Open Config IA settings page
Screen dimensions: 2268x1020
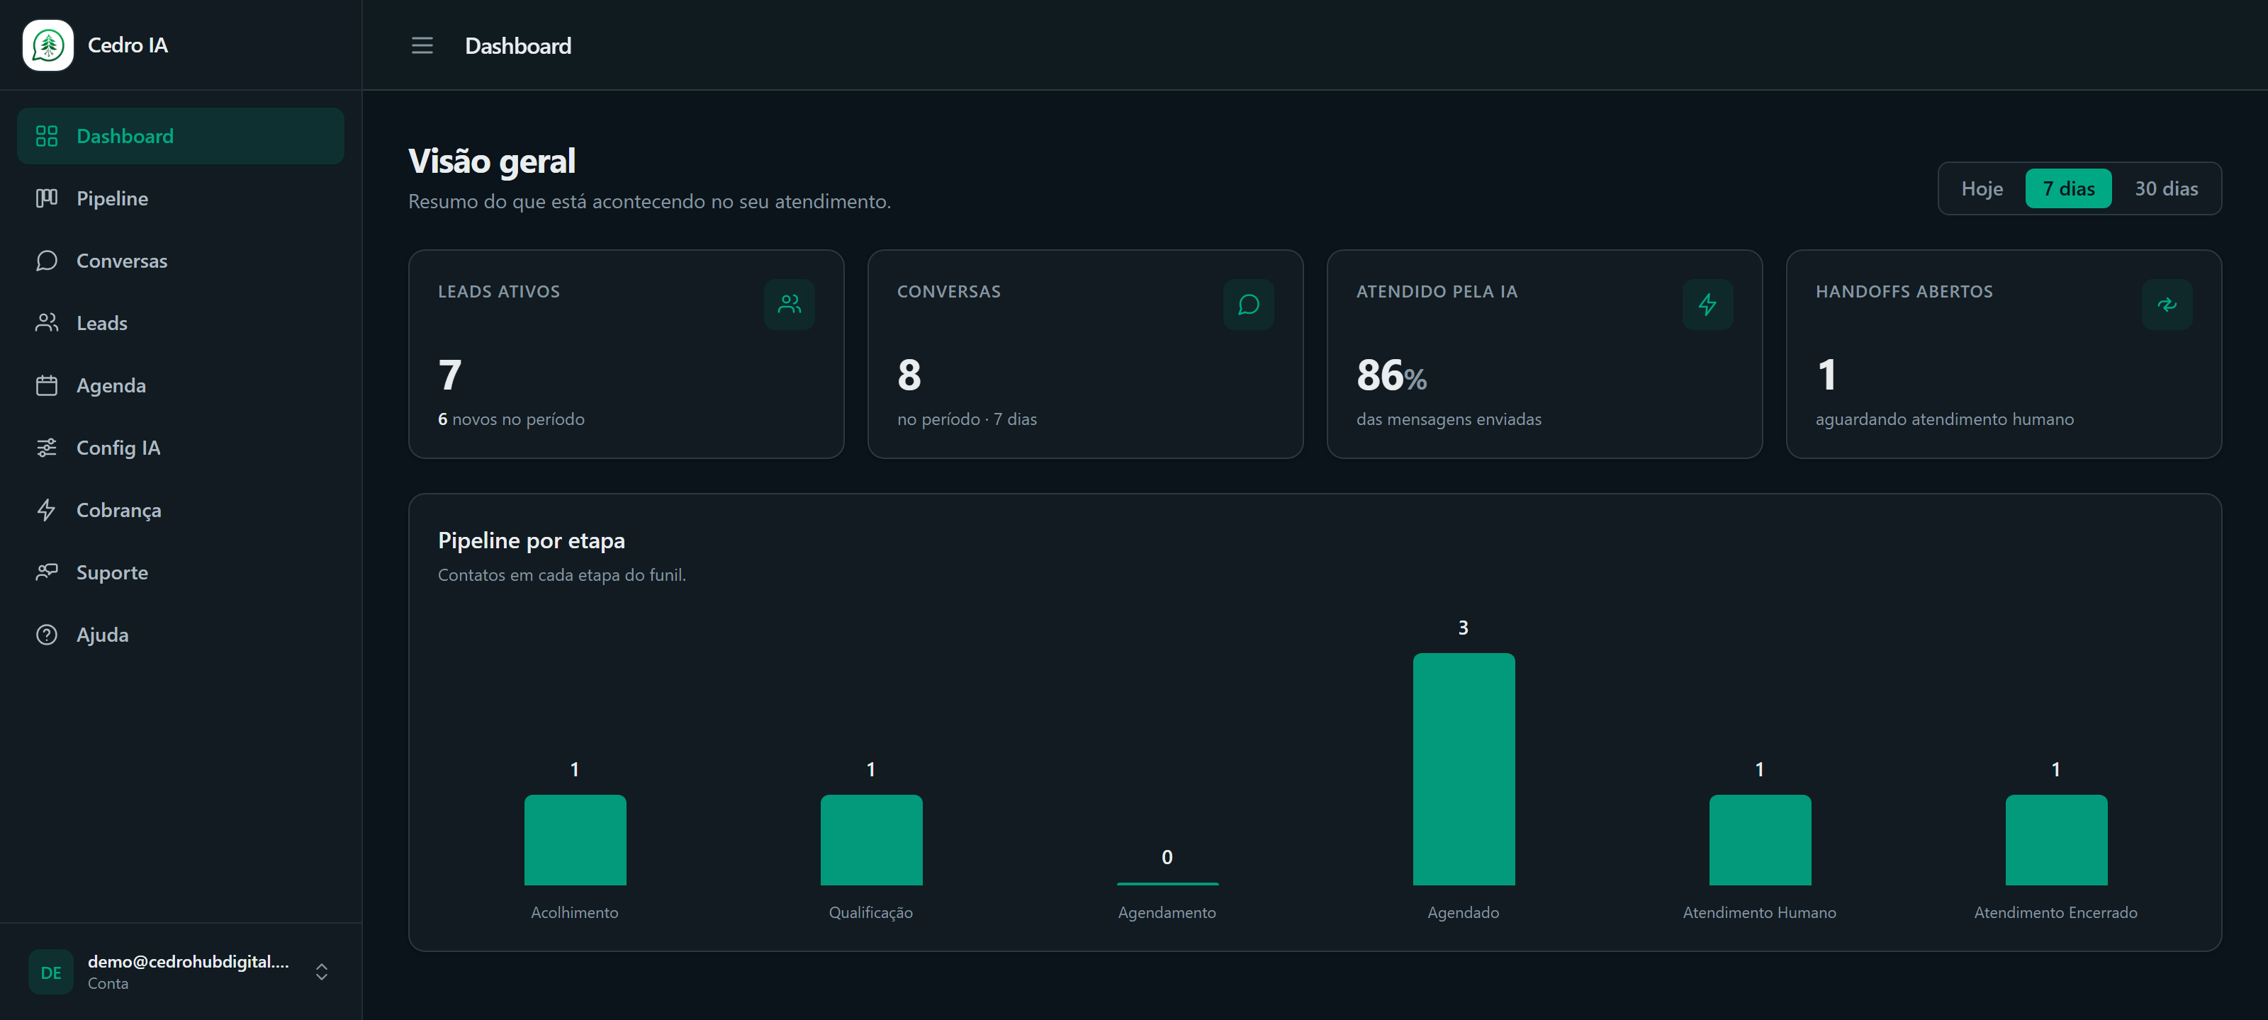[181, 448]
